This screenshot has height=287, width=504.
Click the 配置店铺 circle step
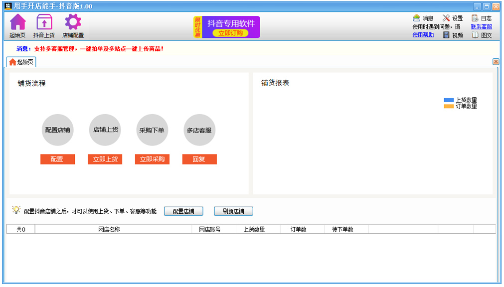click(x=57, y=130)
